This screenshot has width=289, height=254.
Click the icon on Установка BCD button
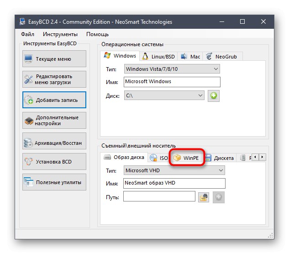29,162
